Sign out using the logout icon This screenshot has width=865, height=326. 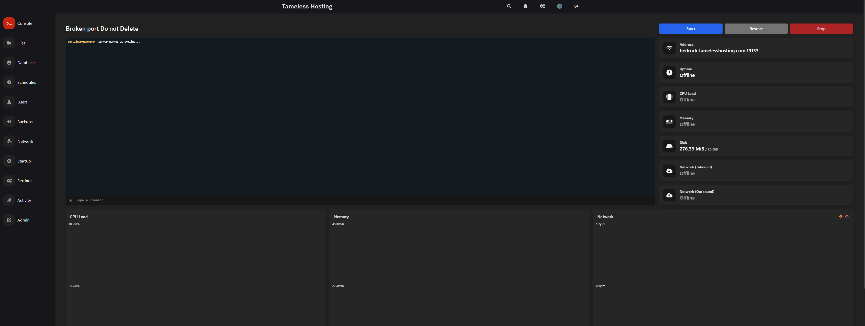coord(577,6)
